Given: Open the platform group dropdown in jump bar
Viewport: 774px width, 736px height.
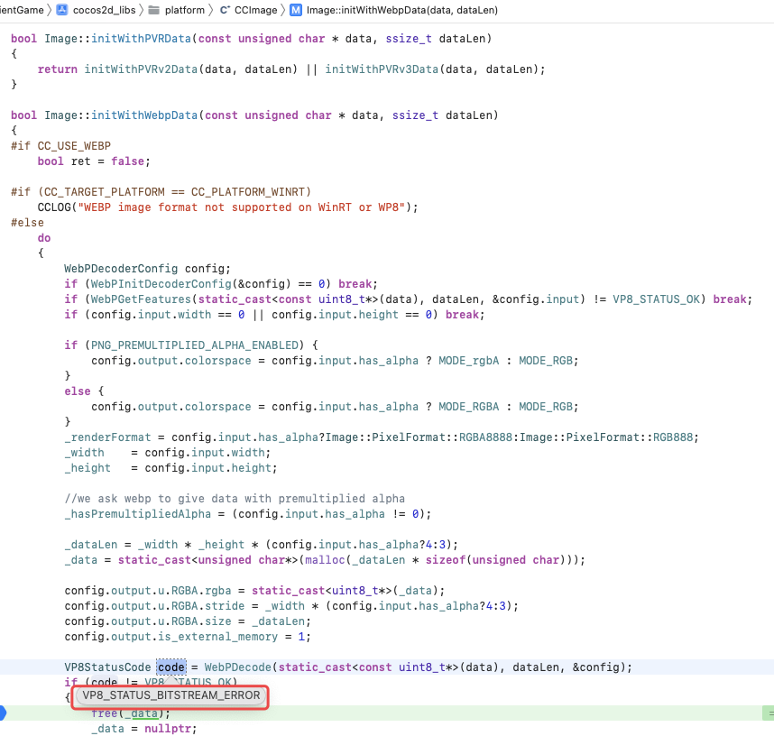Looking at the screenshot, I should click(185, 11).
